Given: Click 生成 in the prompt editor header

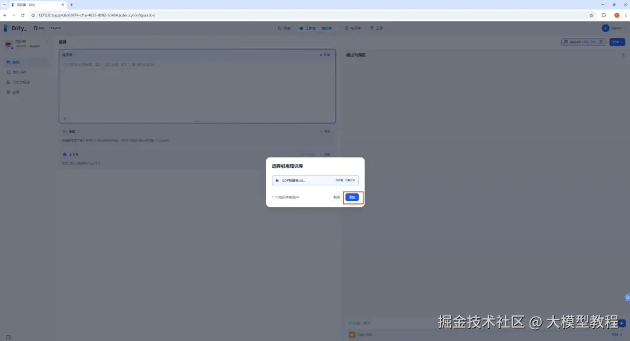Looking at the screenshot, I should 325,55.
